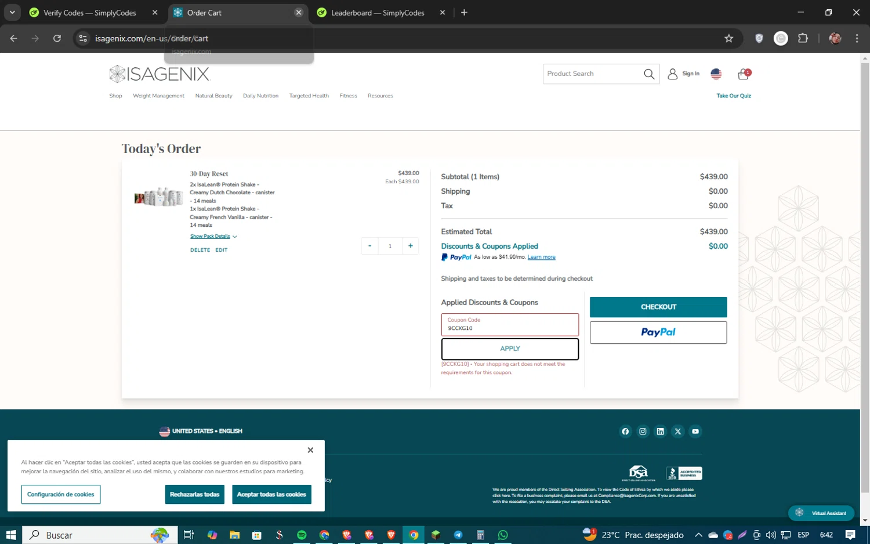Image resolution: width=870 pixels, height=544 pixels.
Task: Click the DSA association logo
Action: [x=639, y=473]
